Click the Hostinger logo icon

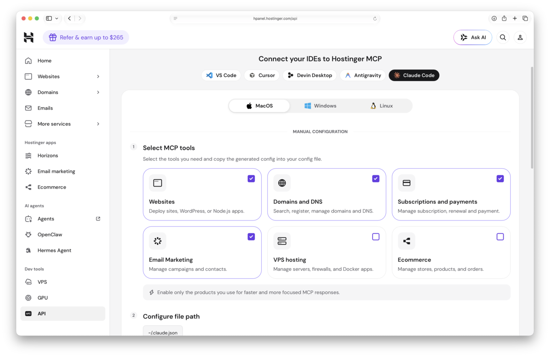click(x=28, y=38)
